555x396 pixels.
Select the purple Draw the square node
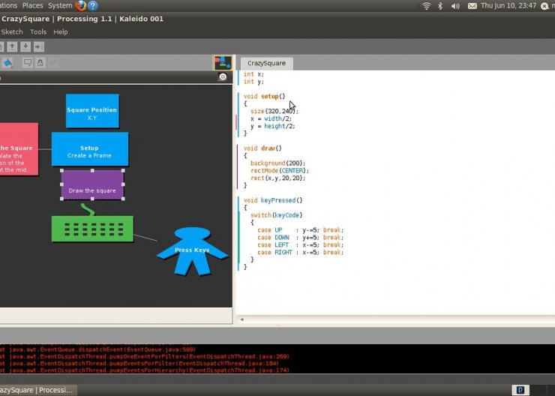(92, 184)
